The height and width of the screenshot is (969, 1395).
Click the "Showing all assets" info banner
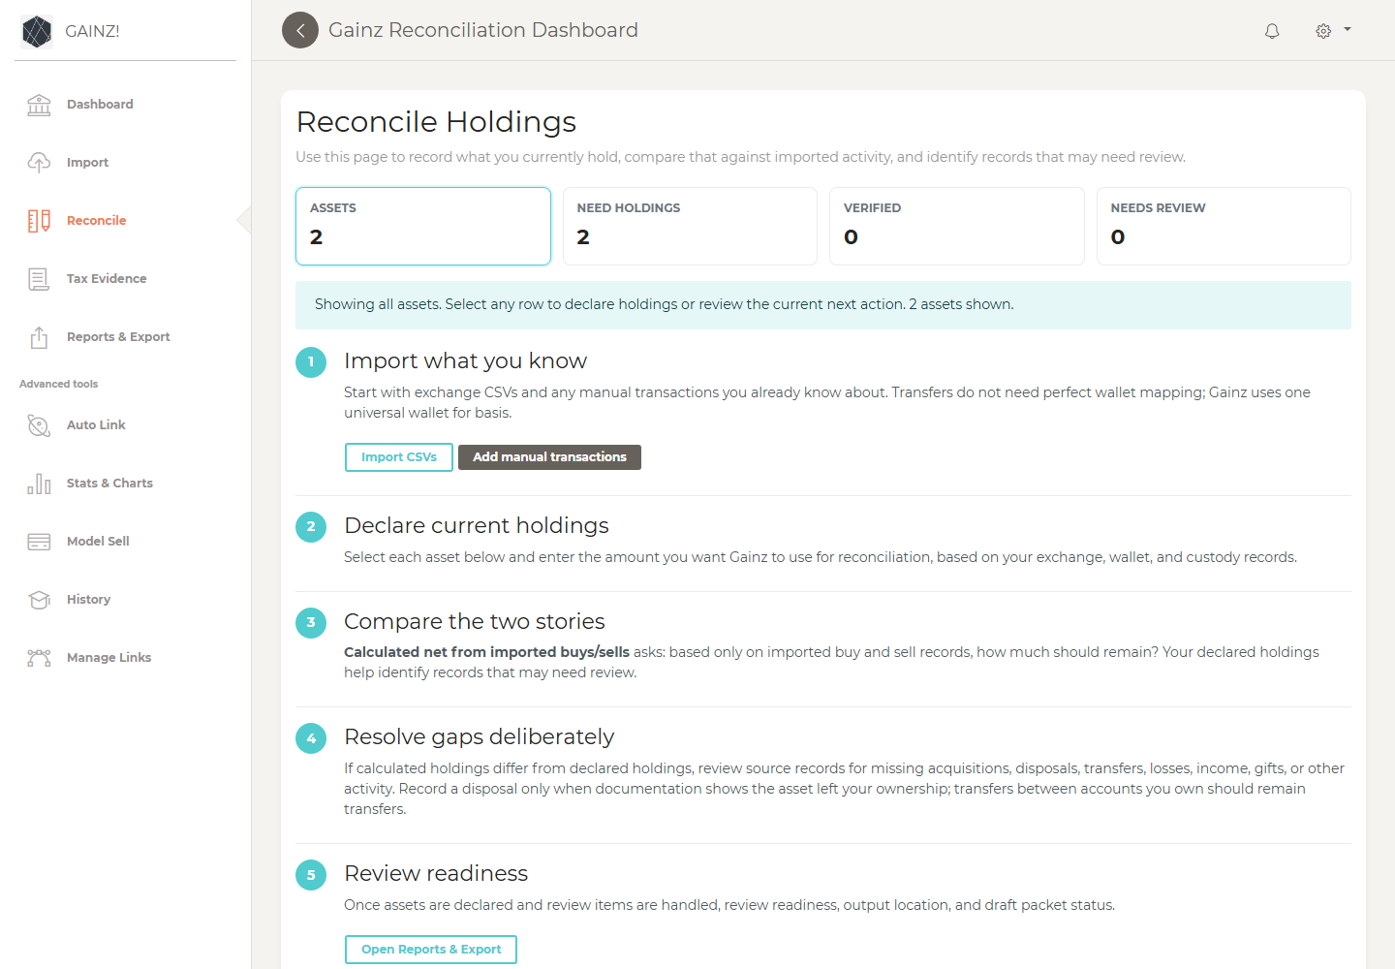(823, 305)
